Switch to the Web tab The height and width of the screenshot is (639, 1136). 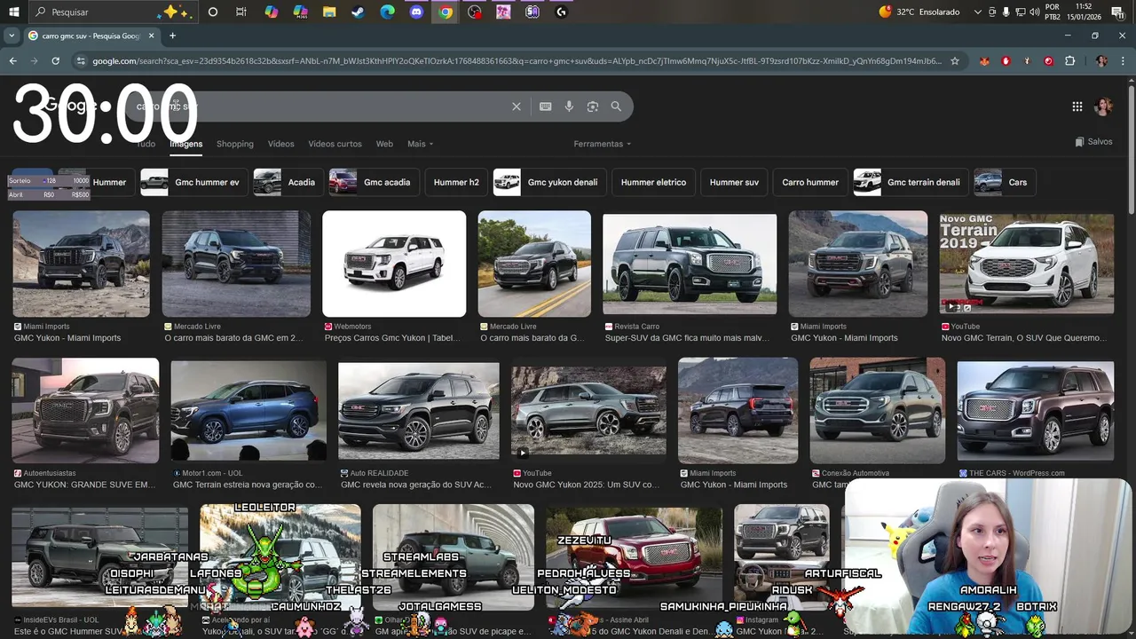(384, 144)
